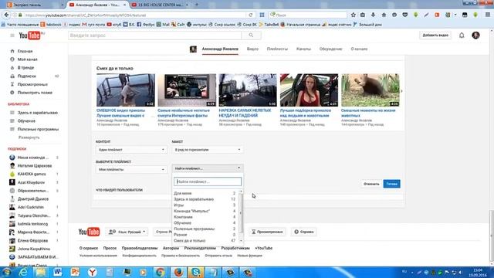
Task: Click the Отменить button
Action: pos(371,184)
